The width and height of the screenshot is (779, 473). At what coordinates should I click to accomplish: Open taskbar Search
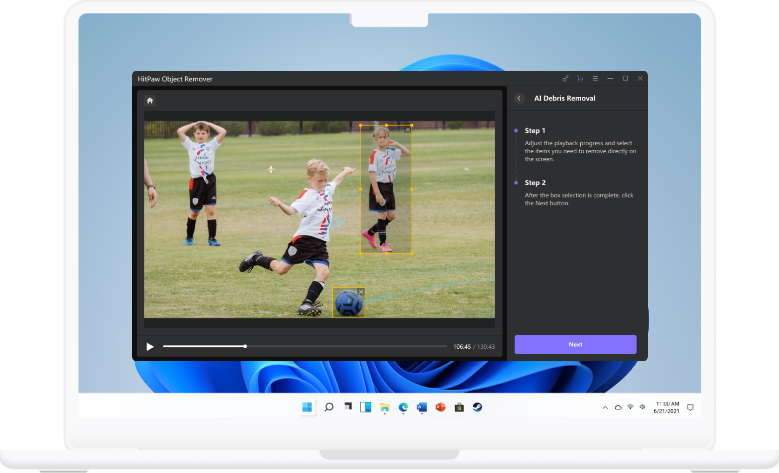click(x=329, y=407)
